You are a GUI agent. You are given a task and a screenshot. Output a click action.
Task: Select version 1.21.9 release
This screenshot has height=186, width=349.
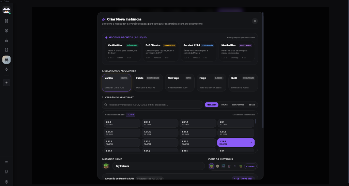[198, 133]
